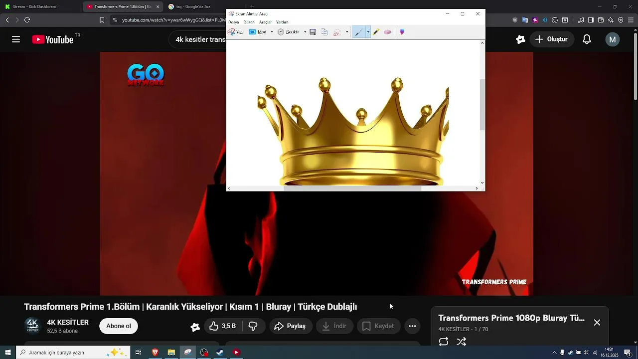Click Yeni (new snip) in Snipping Tool
638x359 pixels.
pyautogui.click(x=236, y=32)
